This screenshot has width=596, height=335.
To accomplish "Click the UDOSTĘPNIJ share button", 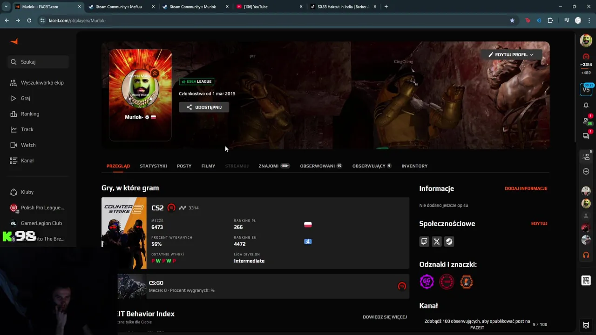I will (x=204, y=107).
